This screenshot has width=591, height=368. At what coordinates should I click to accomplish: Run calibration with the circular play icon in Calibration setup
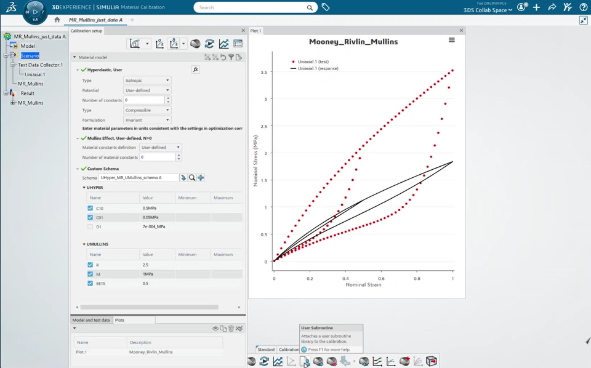coord(209,44)
